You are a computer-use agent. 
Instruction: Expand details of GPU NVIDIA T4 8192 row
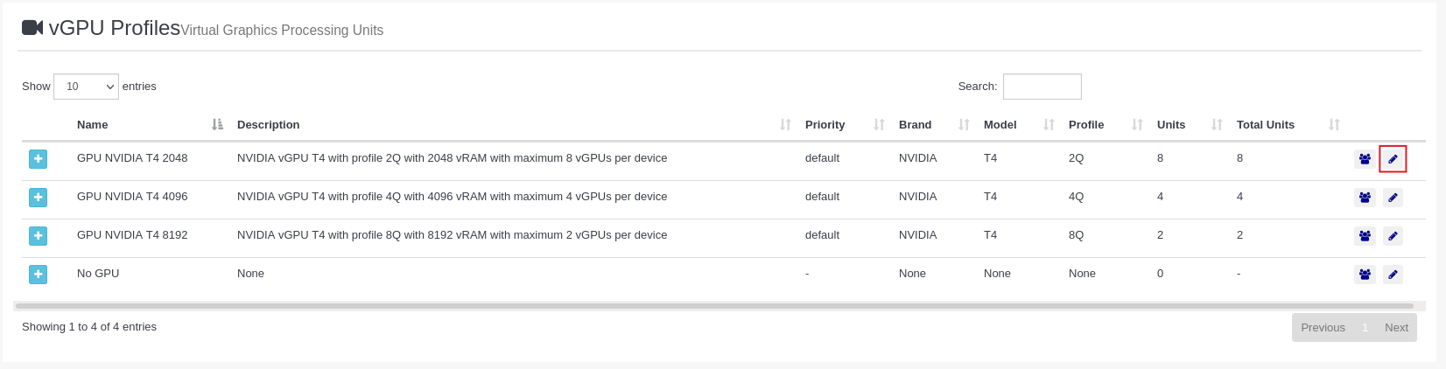pyautogui.click(x=38, y=236)
